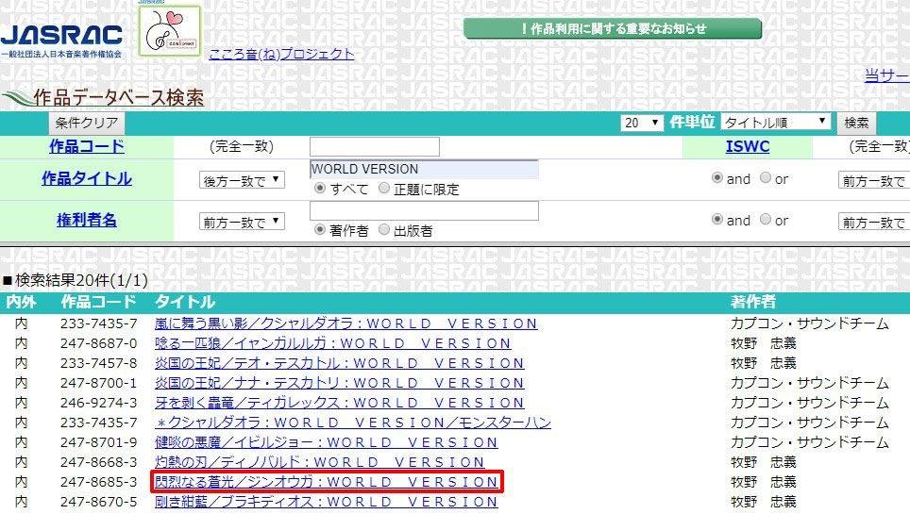Open the 20 results-per-page dropdown

(642, 123)
